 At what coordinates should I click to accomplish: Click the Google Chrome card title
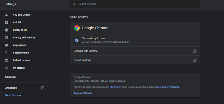tap(95, 28)
